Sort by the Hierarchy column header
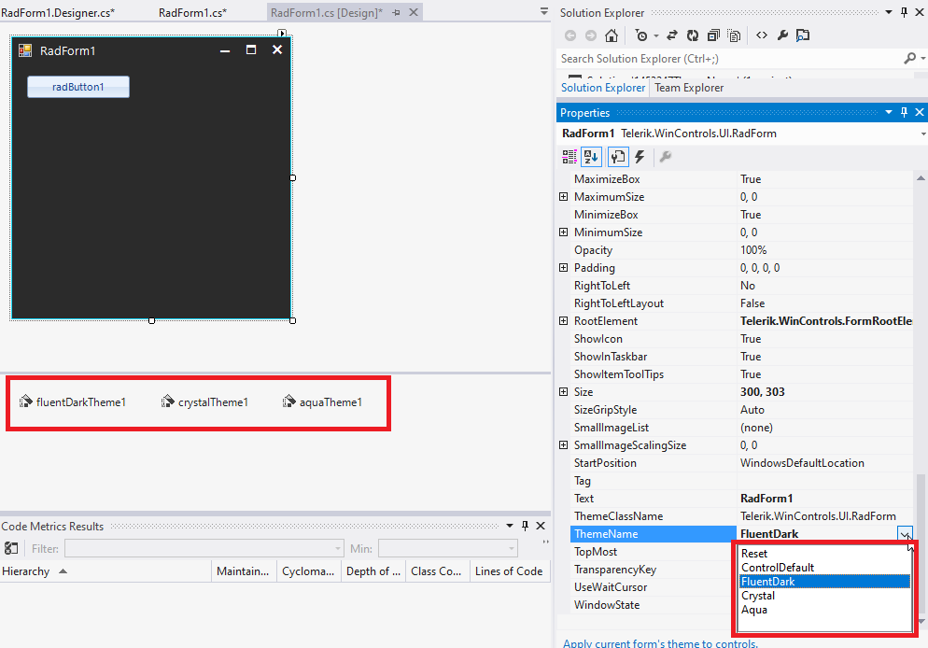This screenshot has width=928, height=648. click(x=105, y=571)
